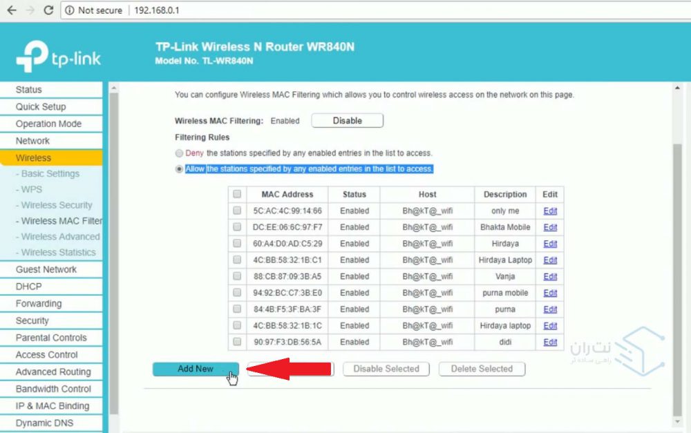691x433 pixels.
Task: Tick checkbox for MAC 5C:AC:4C:99:14:66
Action: (237, 211)
